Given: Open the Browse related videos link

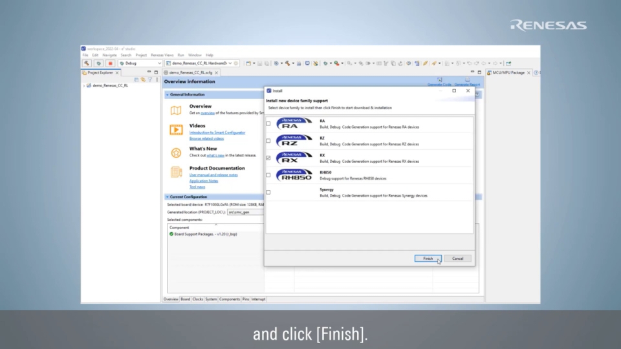Looking at the screenshot, I should [x=206, y=138].
